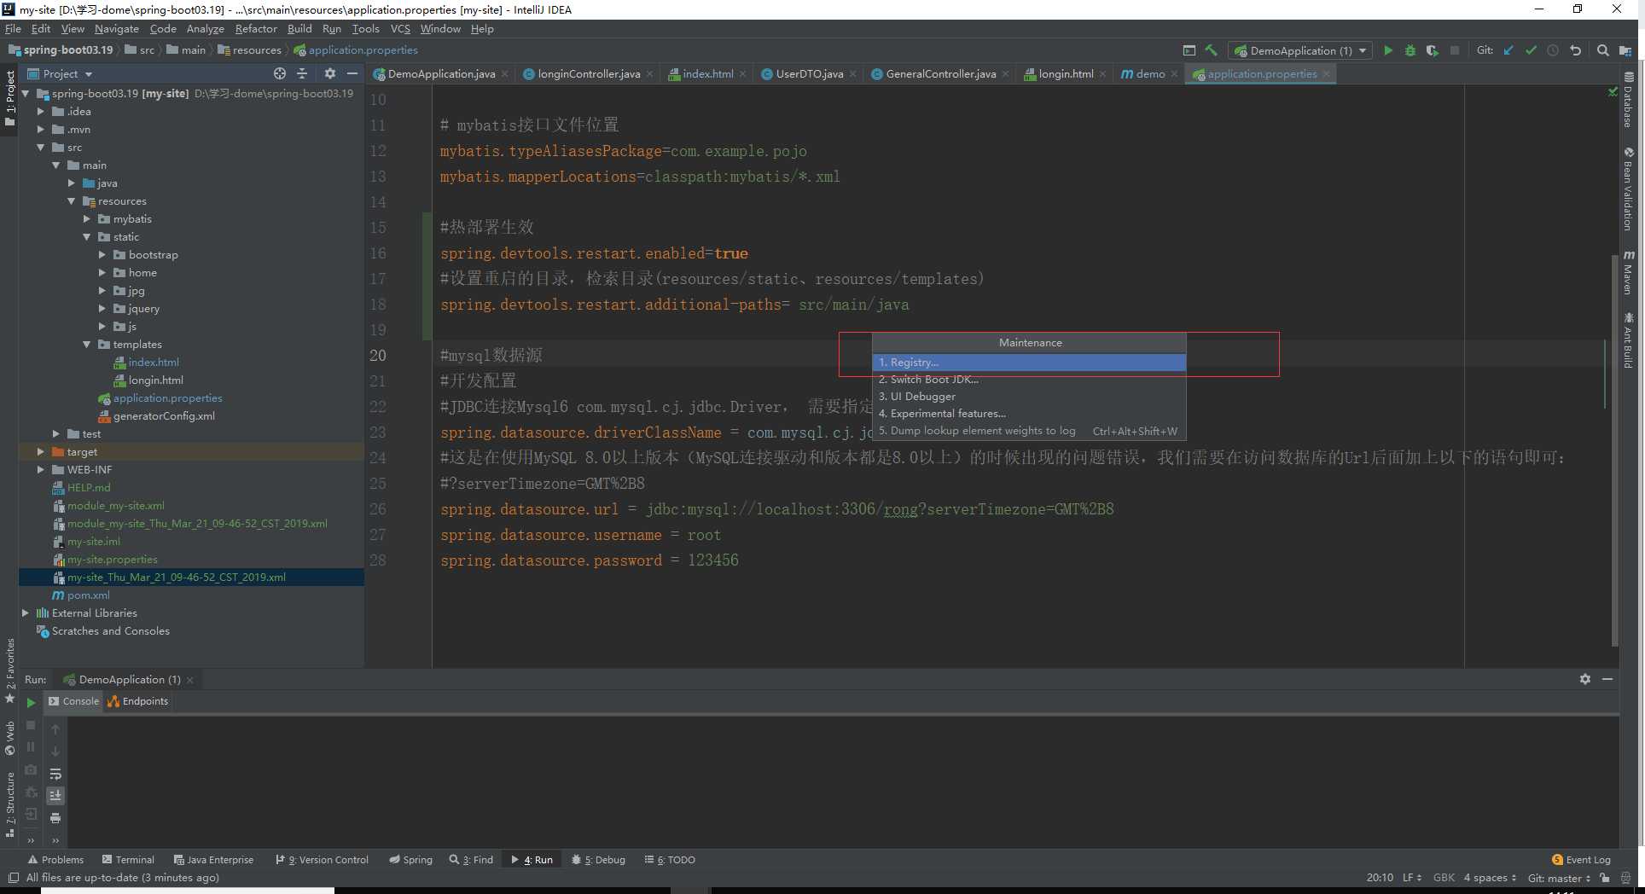The image size is (1645, 894).
Task: Select generatorConfig.xml in project tree
Action: [x=164, y=416]
